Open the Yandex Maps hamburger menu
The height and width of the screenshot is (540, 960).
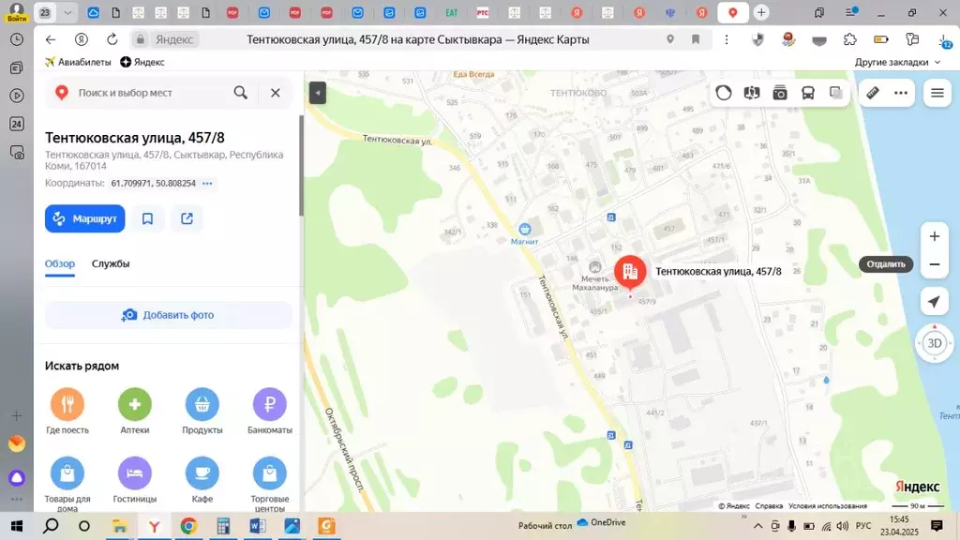click(x=937, y=93)
